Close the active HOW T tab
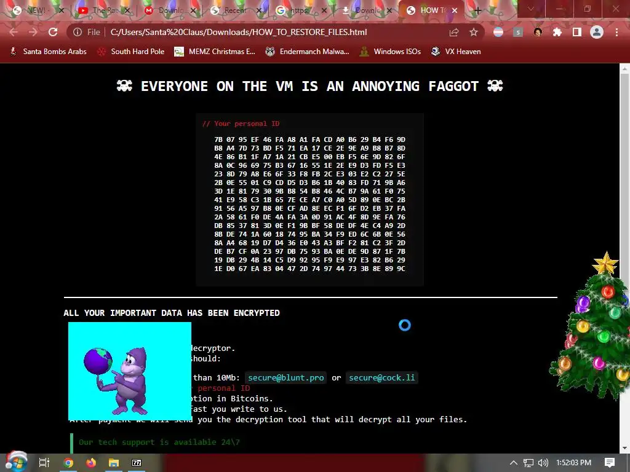The height and width of the screenshot is (472, 630). [455, 11]
